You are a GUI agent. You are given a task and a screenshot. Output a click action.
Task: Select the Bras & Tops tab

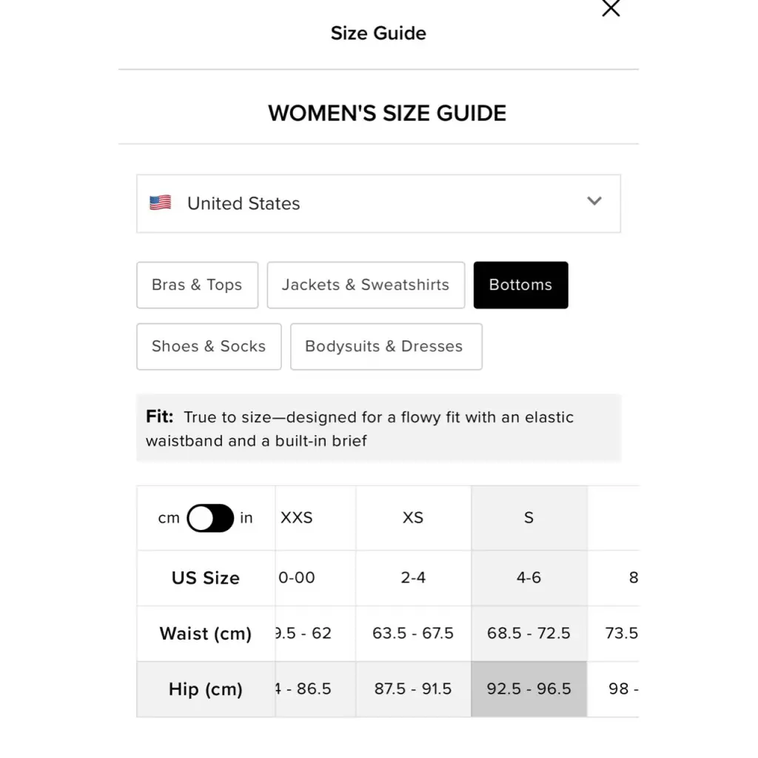tap(197, 285)
